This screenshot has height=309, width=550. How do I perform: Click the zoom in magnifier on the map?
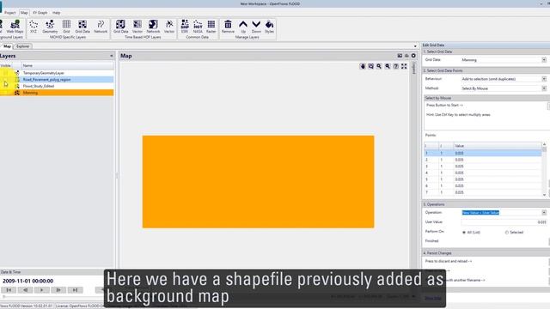(x=379, y=66)
